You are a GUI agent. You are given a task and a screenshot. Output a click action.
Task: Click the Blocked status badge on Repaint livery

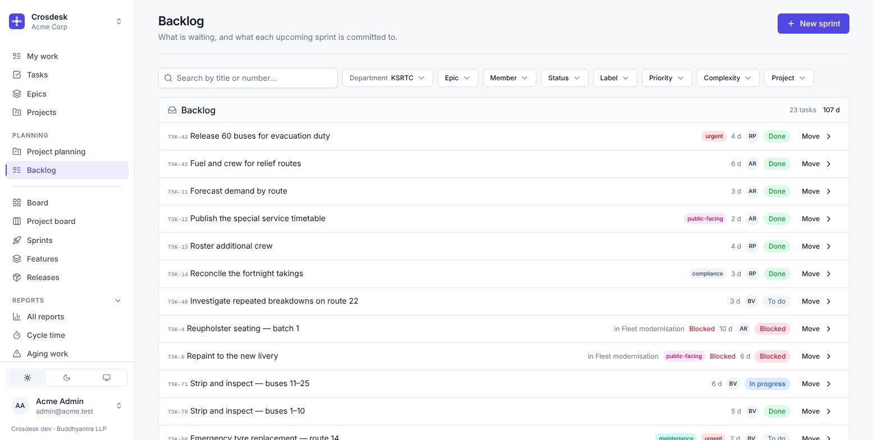(773, 356)
